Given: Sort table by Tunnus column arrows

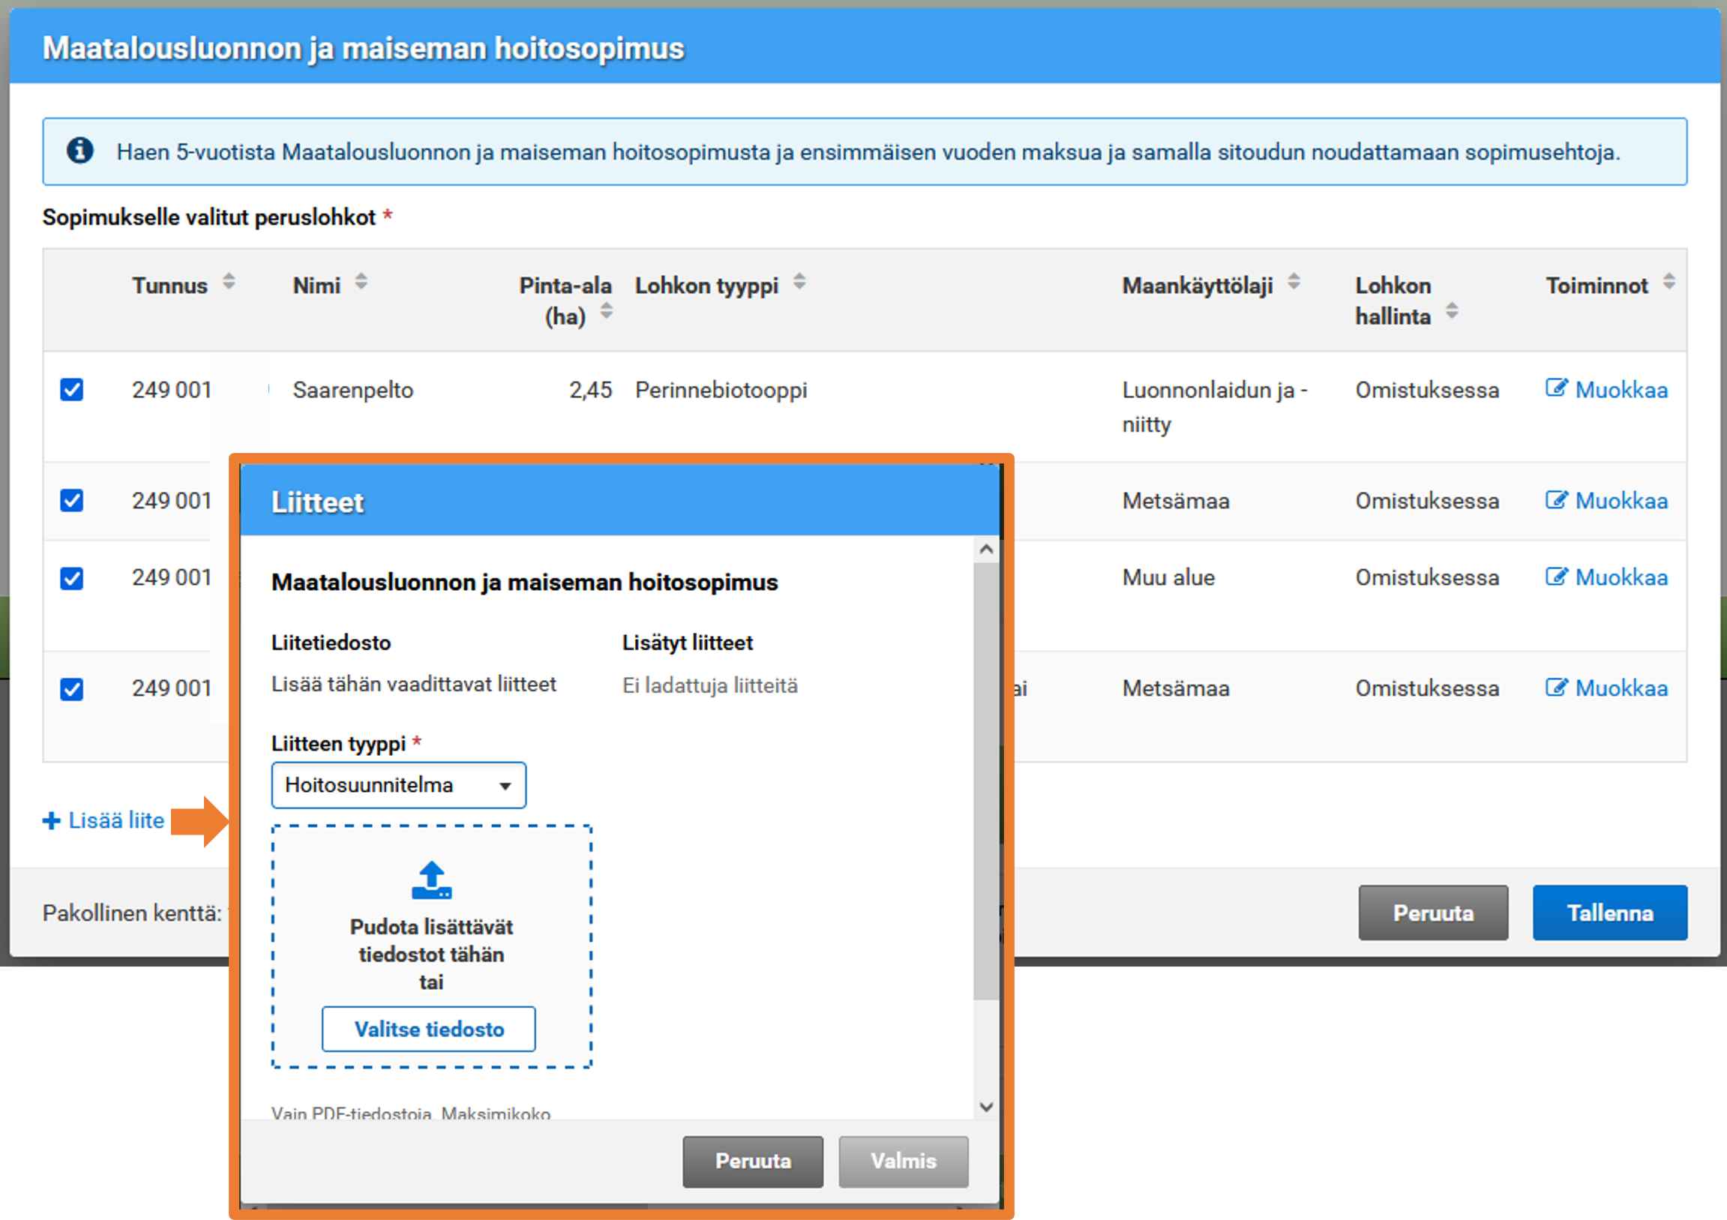Looking at the screenshot, I should coord(229,282).
